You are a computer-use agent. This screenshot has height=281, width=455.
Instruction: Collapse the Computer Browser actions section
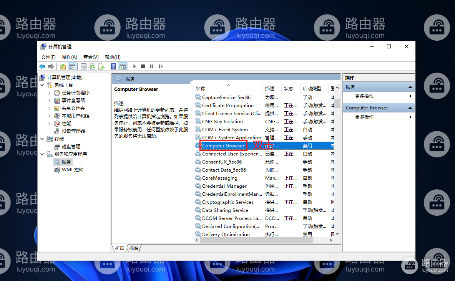[x=410, y=108]
